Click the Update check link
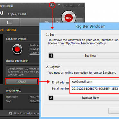Image resolution: width=119 pixels, height=119 pixels. [34, 53]
